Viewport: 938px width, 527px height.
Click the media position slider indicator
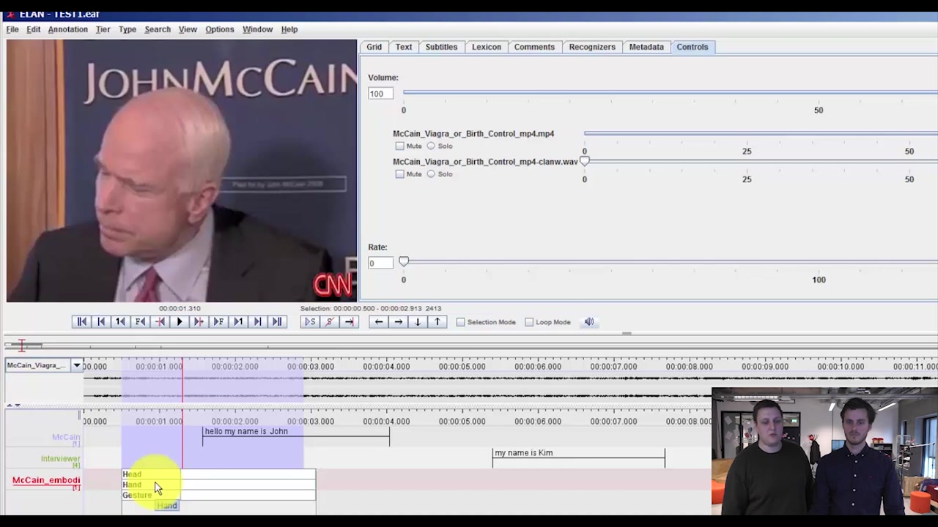tap(22, 345)
